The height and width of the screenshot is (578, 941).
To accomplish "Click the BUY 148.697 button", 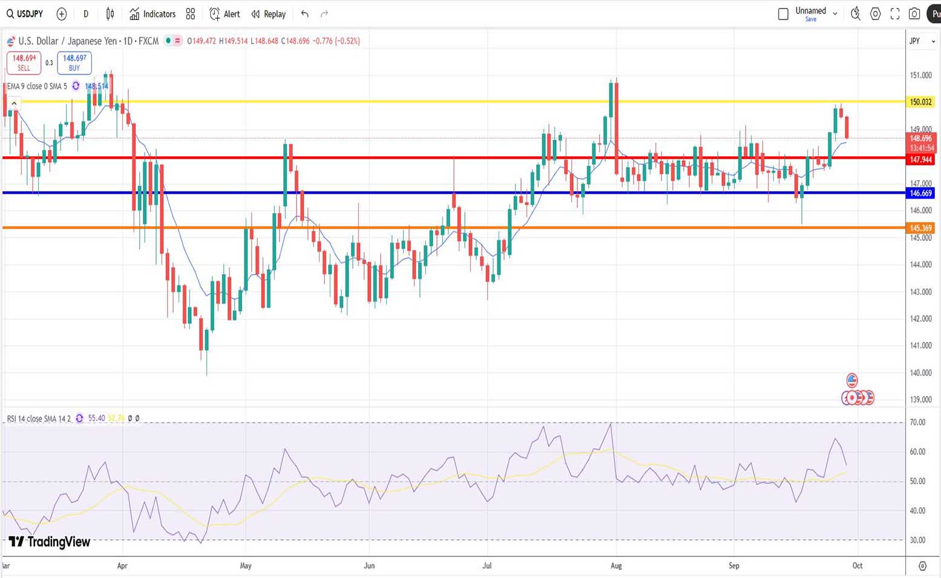I will 74,63.
